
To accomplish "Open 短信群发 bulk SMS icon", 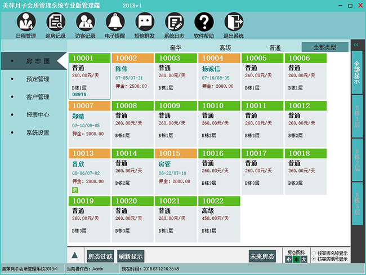I will pyautogui.click(x=144, y=24).
